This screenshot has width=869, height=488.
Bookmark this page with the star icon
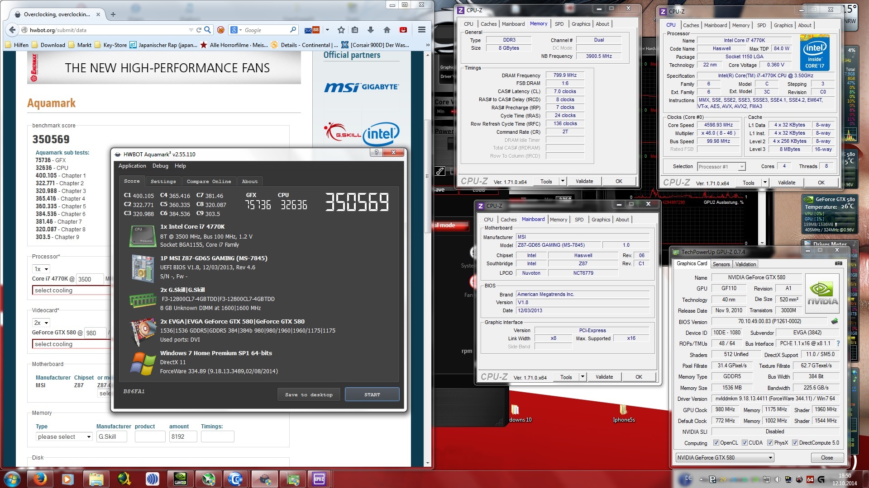click(x=341, y=30)
